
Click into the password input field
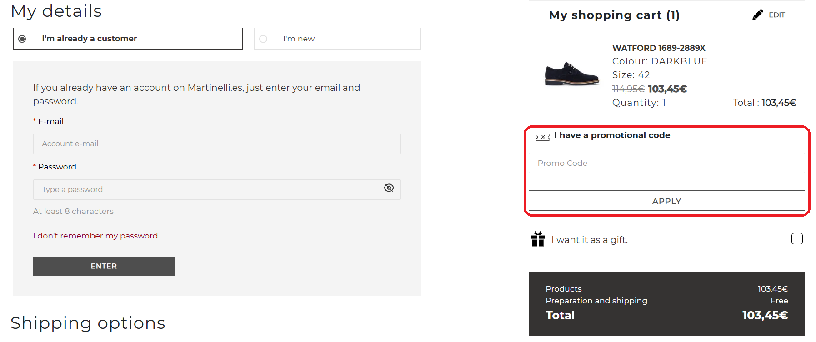pos(207,190)
